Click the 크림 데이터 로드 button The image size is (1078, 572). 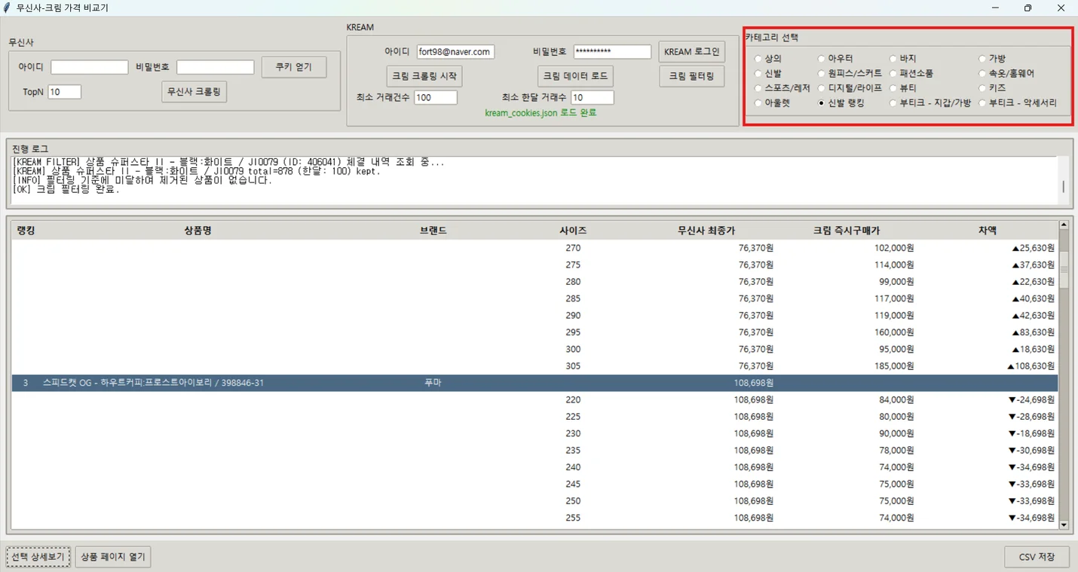577,76
